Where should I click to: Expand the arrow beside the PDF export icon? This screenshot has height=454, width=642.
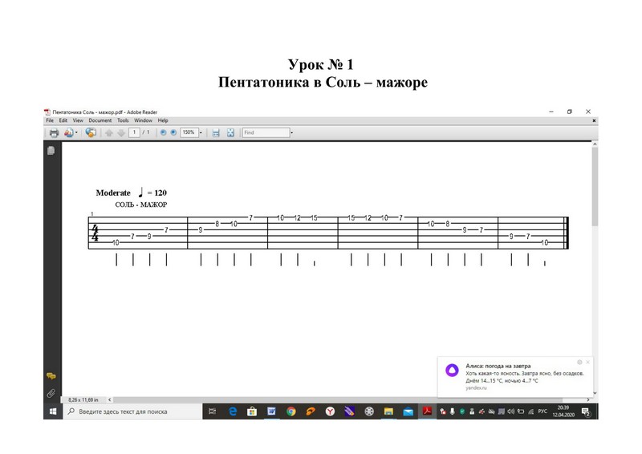[77, 132]
